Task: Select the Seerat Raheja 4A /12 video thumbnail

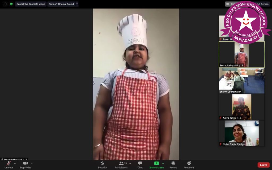Action: 242,54
